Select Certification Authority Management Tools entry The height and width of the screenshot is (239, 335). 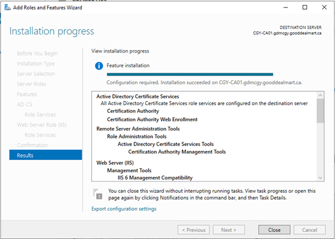click(177, 152)
